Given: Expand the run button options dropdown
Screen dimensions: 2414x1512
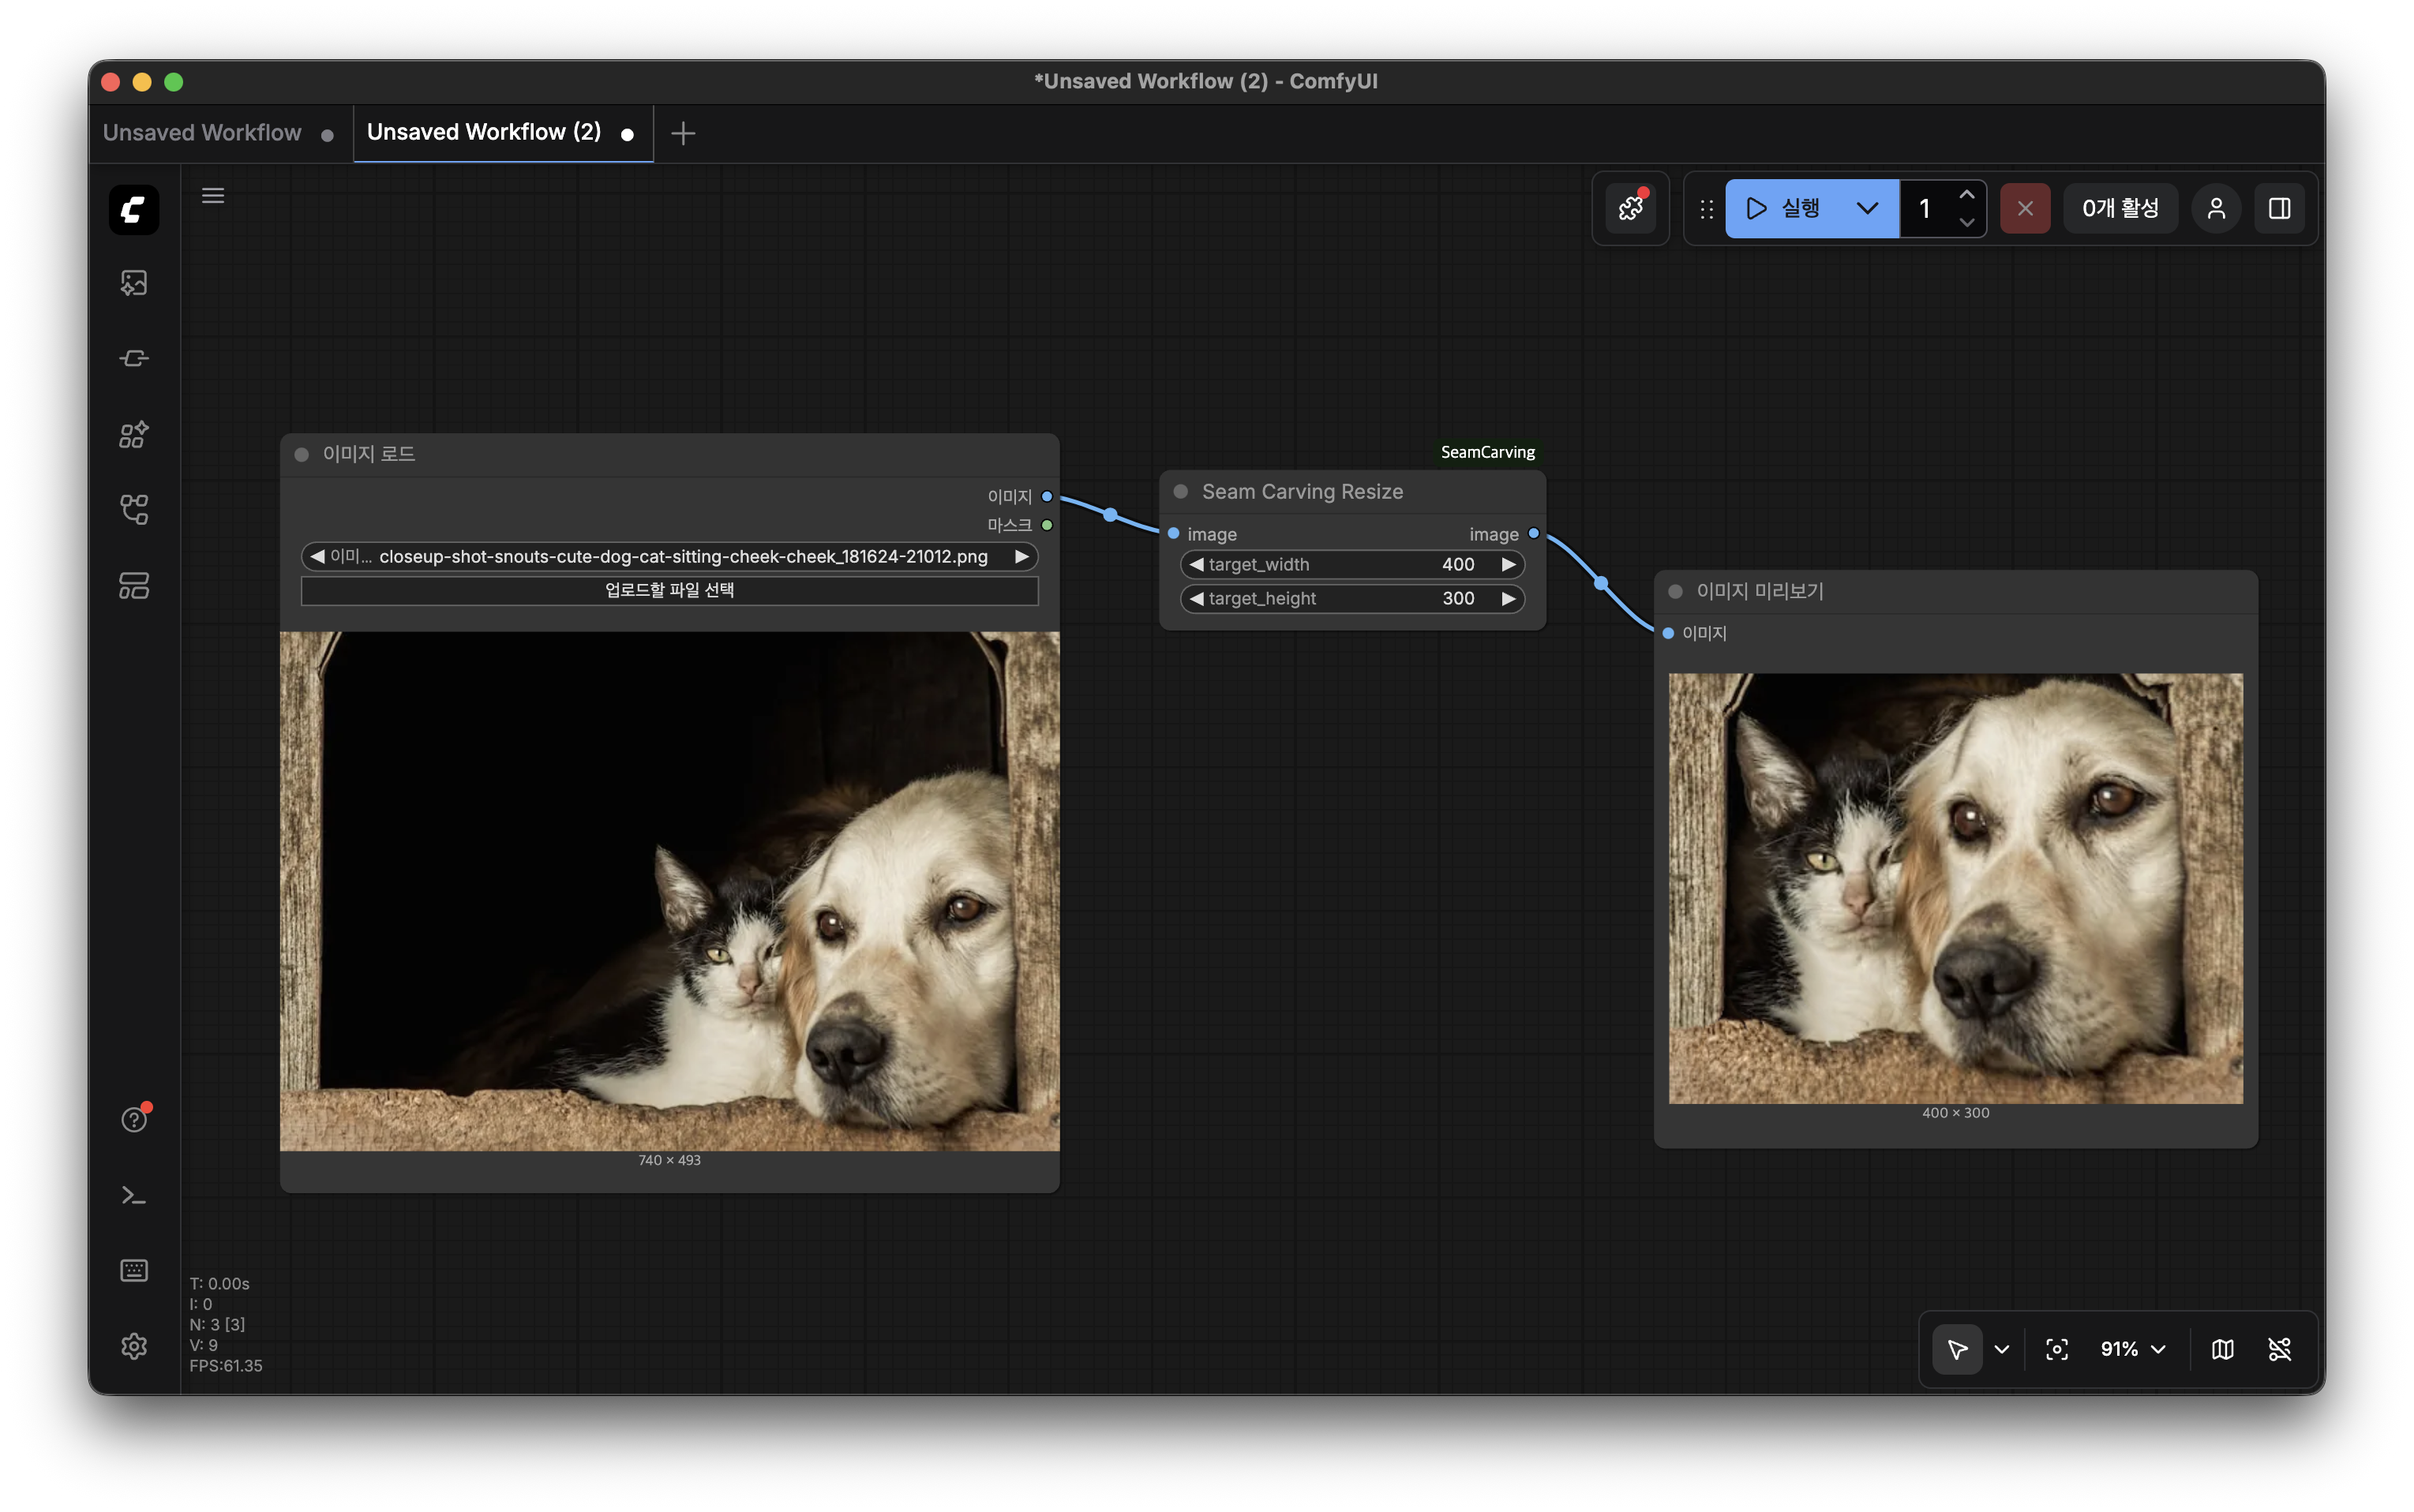Looking at the screenshot, I should point(1866,208).
